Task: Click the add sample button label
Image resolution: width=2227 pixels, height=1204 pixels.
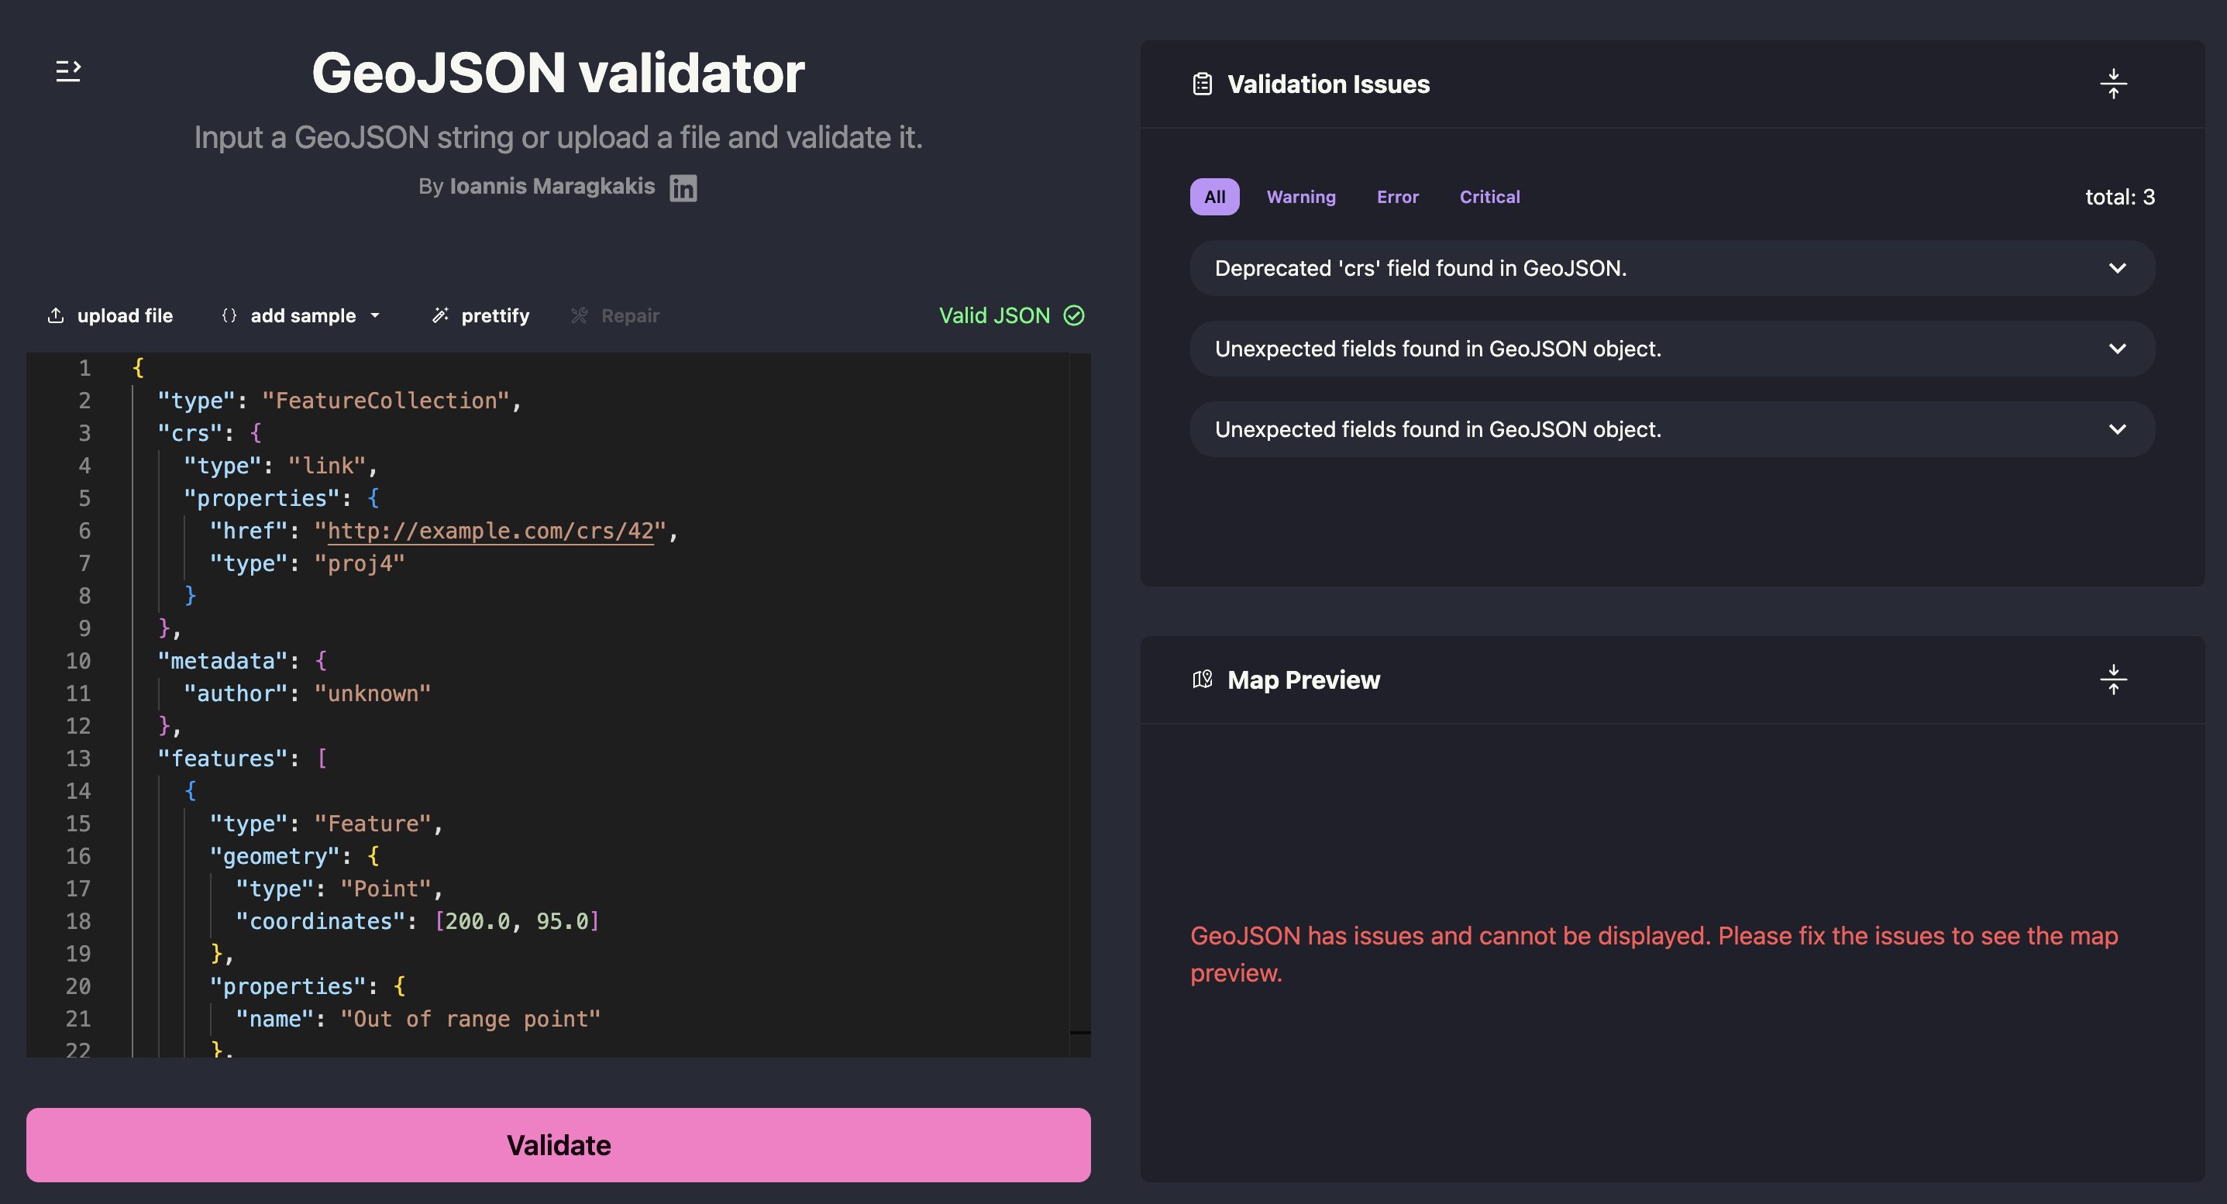Action: click(302, 315)
